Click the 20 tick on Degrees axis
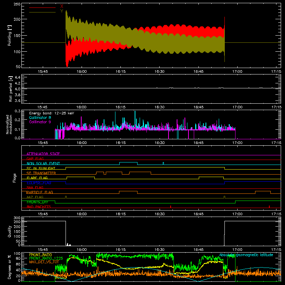The width and height of the screenshot is (285, 285). click(x=18, y=276)
